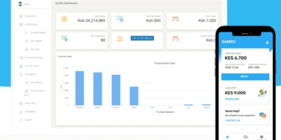Click the chat bubbles help icon
The width and height of the screenshot is (281, 140).
point(263,115)
